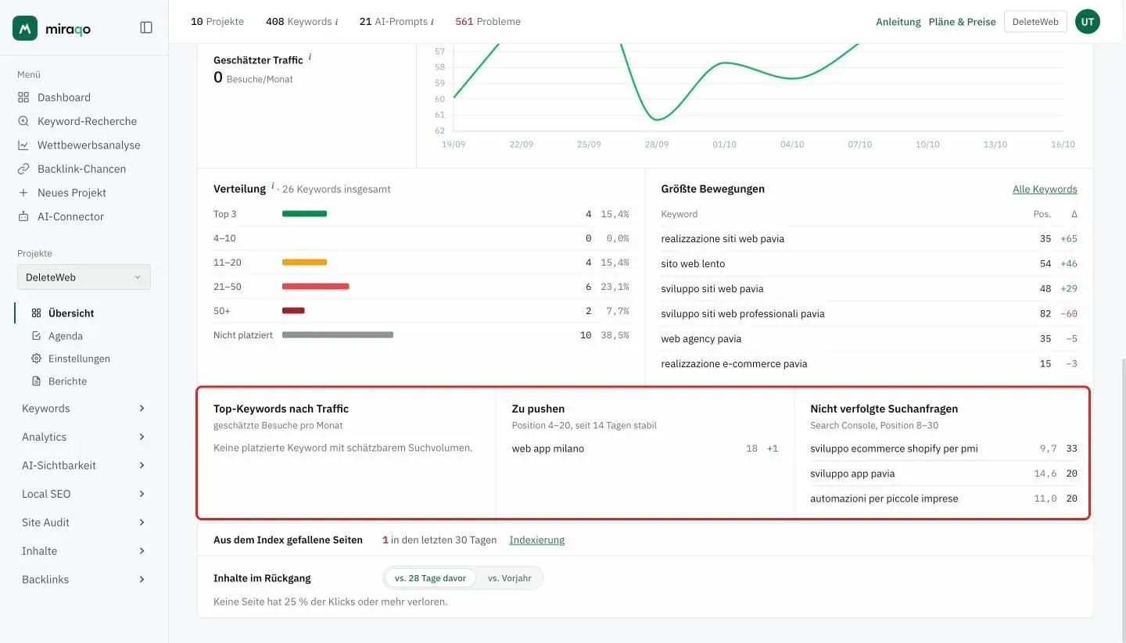This screenshot has height=643, width=1126.
Task: Click the '561 Probleme' counter
Action: coord(488,22)
